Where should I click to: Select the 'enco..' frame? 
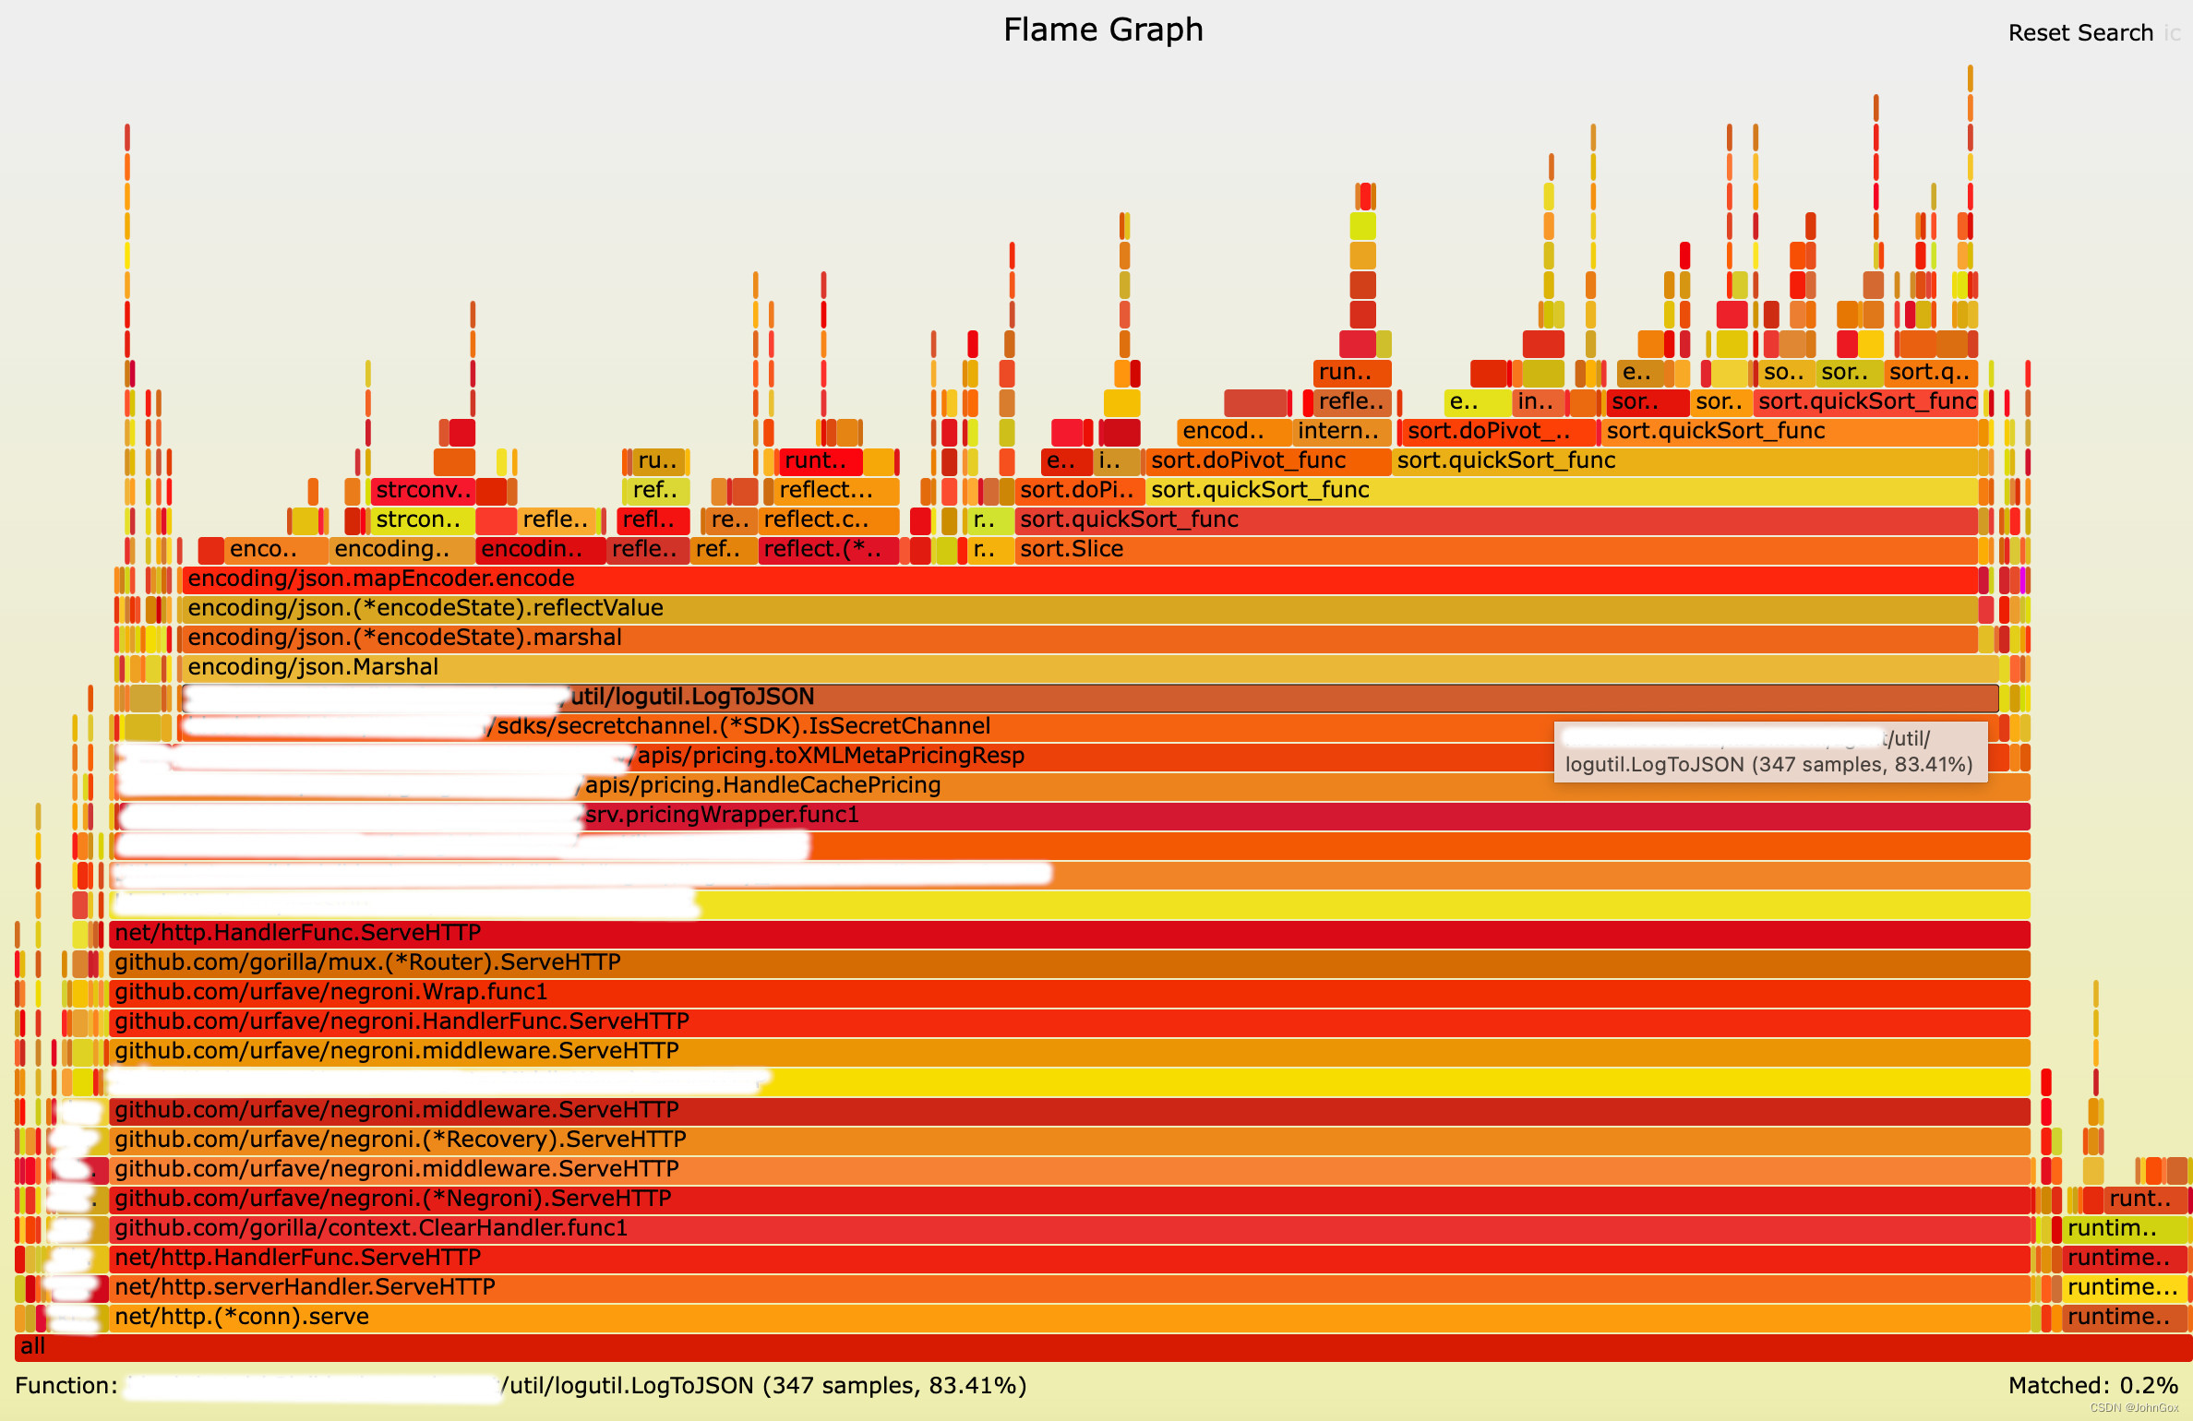(x=276, y=549)
